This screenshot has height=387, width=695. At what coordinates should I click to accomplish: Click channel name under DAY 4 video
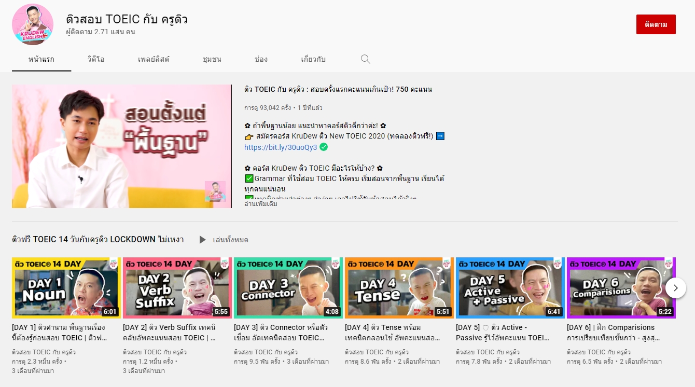click(x=377, y=352)
